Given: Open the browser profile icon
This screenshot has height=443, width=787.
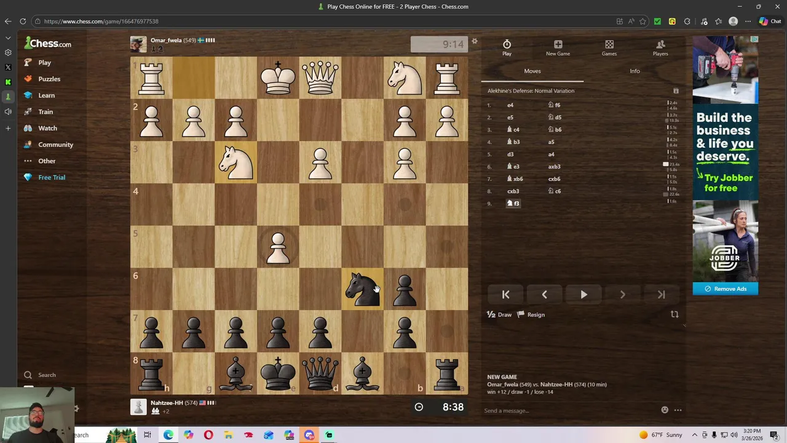Looking at the screenshot, I should coord(733,22).
